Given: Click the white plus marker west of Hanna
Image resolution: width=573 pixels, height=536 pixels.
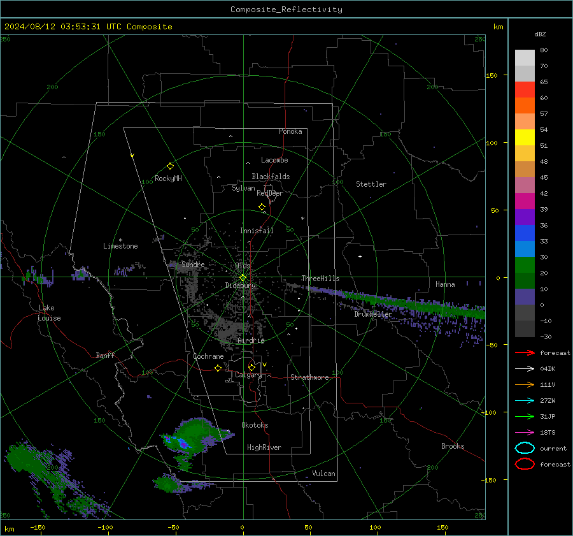Looking at the screenshot, I should [360, 256].
